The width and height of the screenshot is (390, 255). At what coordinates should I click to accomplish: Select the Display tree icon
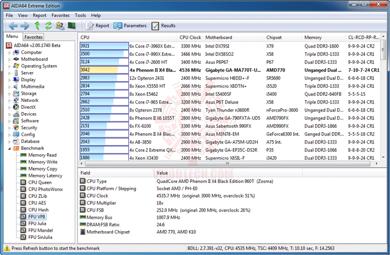tap(16, 80)
